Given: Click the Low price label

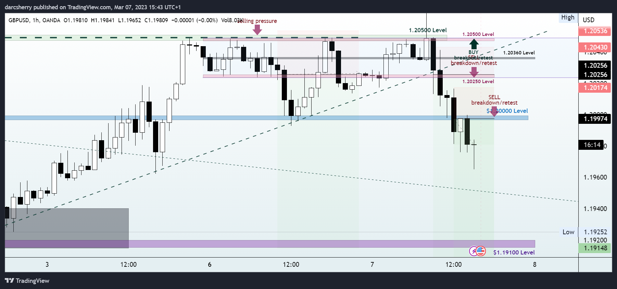Looking at the screenshot, I should coord(568,232).
